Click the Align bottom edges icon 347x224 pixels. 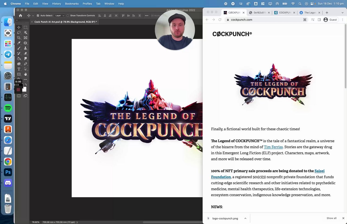(134, 16)
